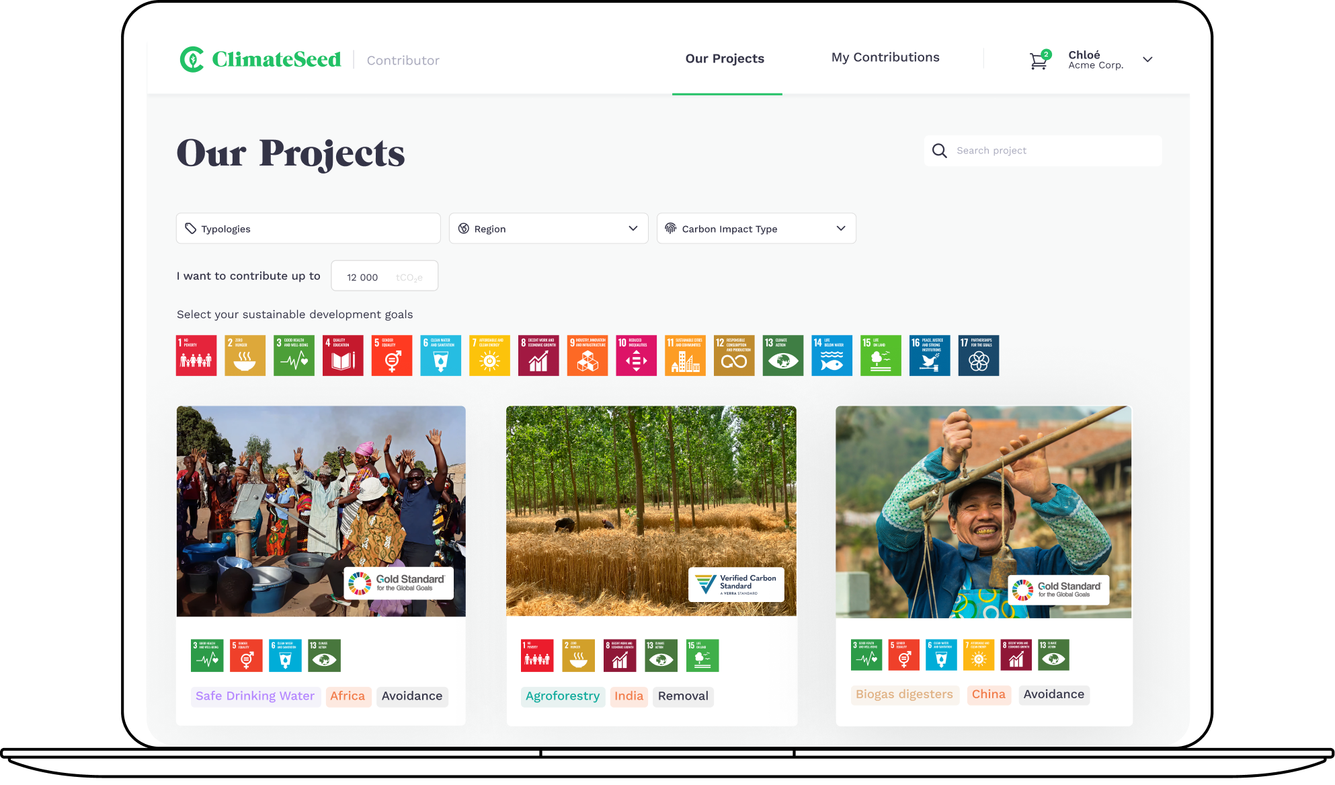This screenshot has height=785, width=1335.
Task: Expand Chloé user account menu
Action: point(1147,59)
